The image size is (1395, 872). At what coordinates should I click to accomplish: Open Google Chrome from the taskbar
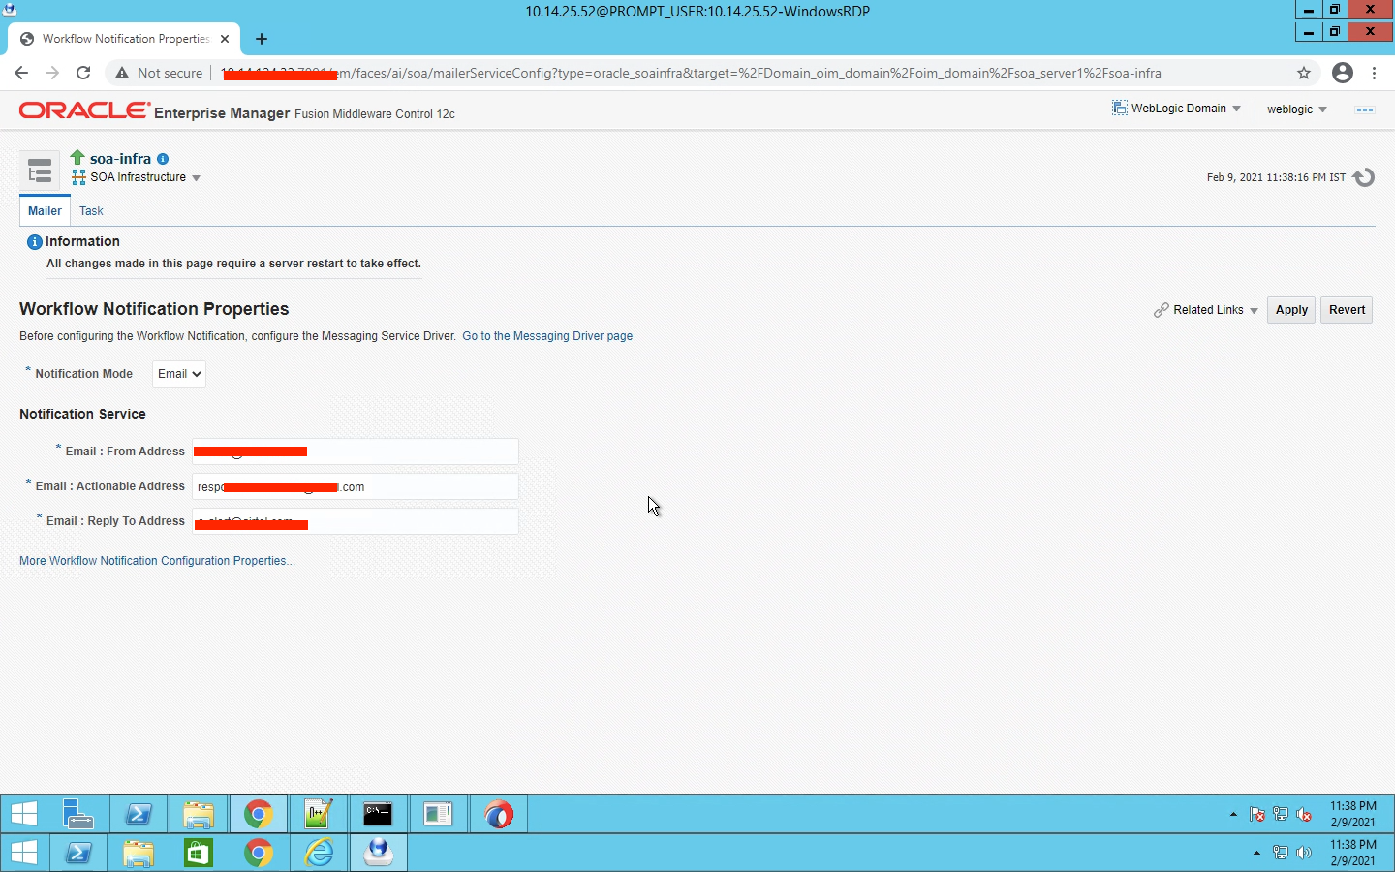click(258, 814)
